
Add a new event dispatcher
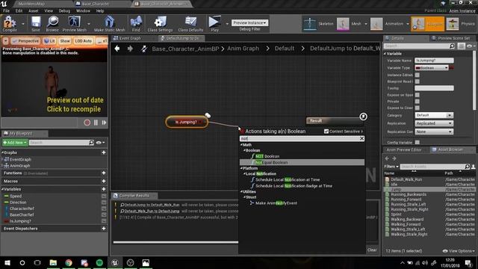point(104,229)
